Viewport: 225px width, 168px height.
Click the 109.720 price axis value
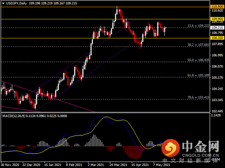(217, 22)
